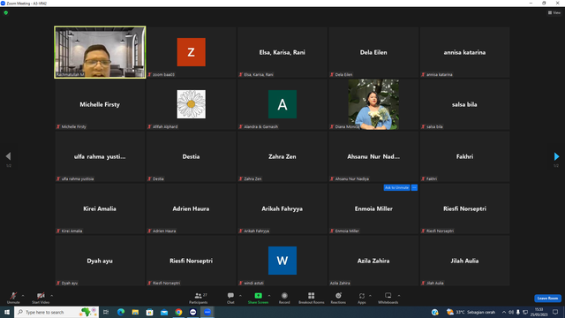This screenshot has width=565, height=318.
Task: Open Whiteboards
Action: [388, 298]
